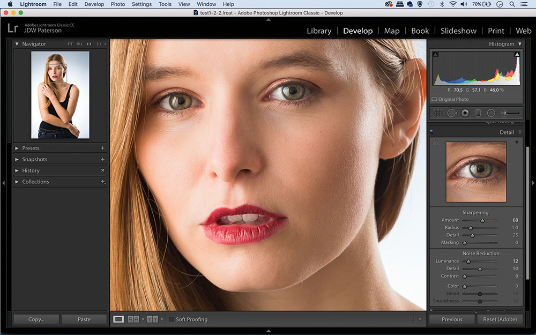Select the Radial Filter tool
This screenshot has width=536, height=335.
pyautogui.click(x=491, y=113)
